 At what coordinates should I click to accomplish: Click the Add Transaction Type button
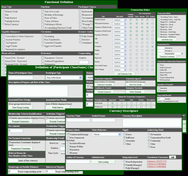tap(125, 74)
